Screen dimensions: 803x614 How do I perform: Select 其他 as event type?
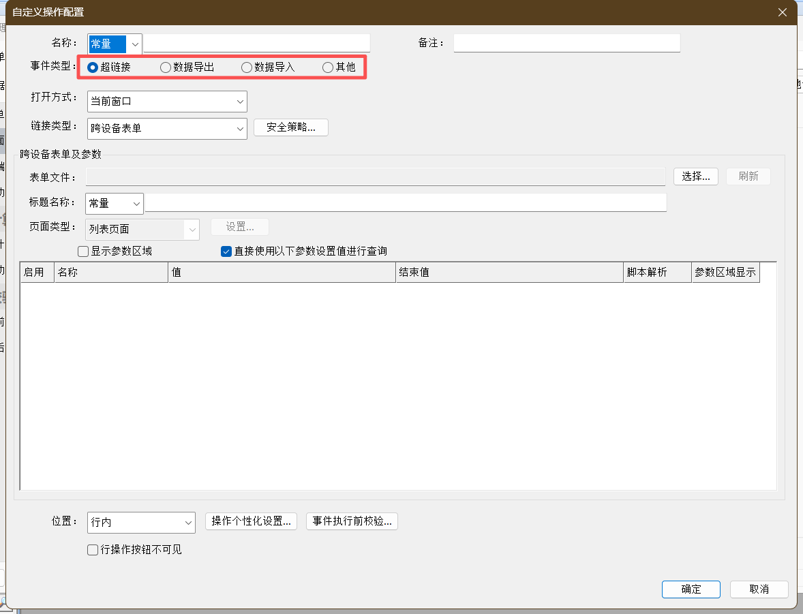328,67
